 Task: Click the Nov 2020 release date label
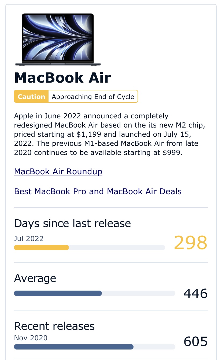31,338
